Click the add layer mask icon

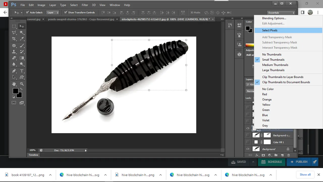click(263, 155)
